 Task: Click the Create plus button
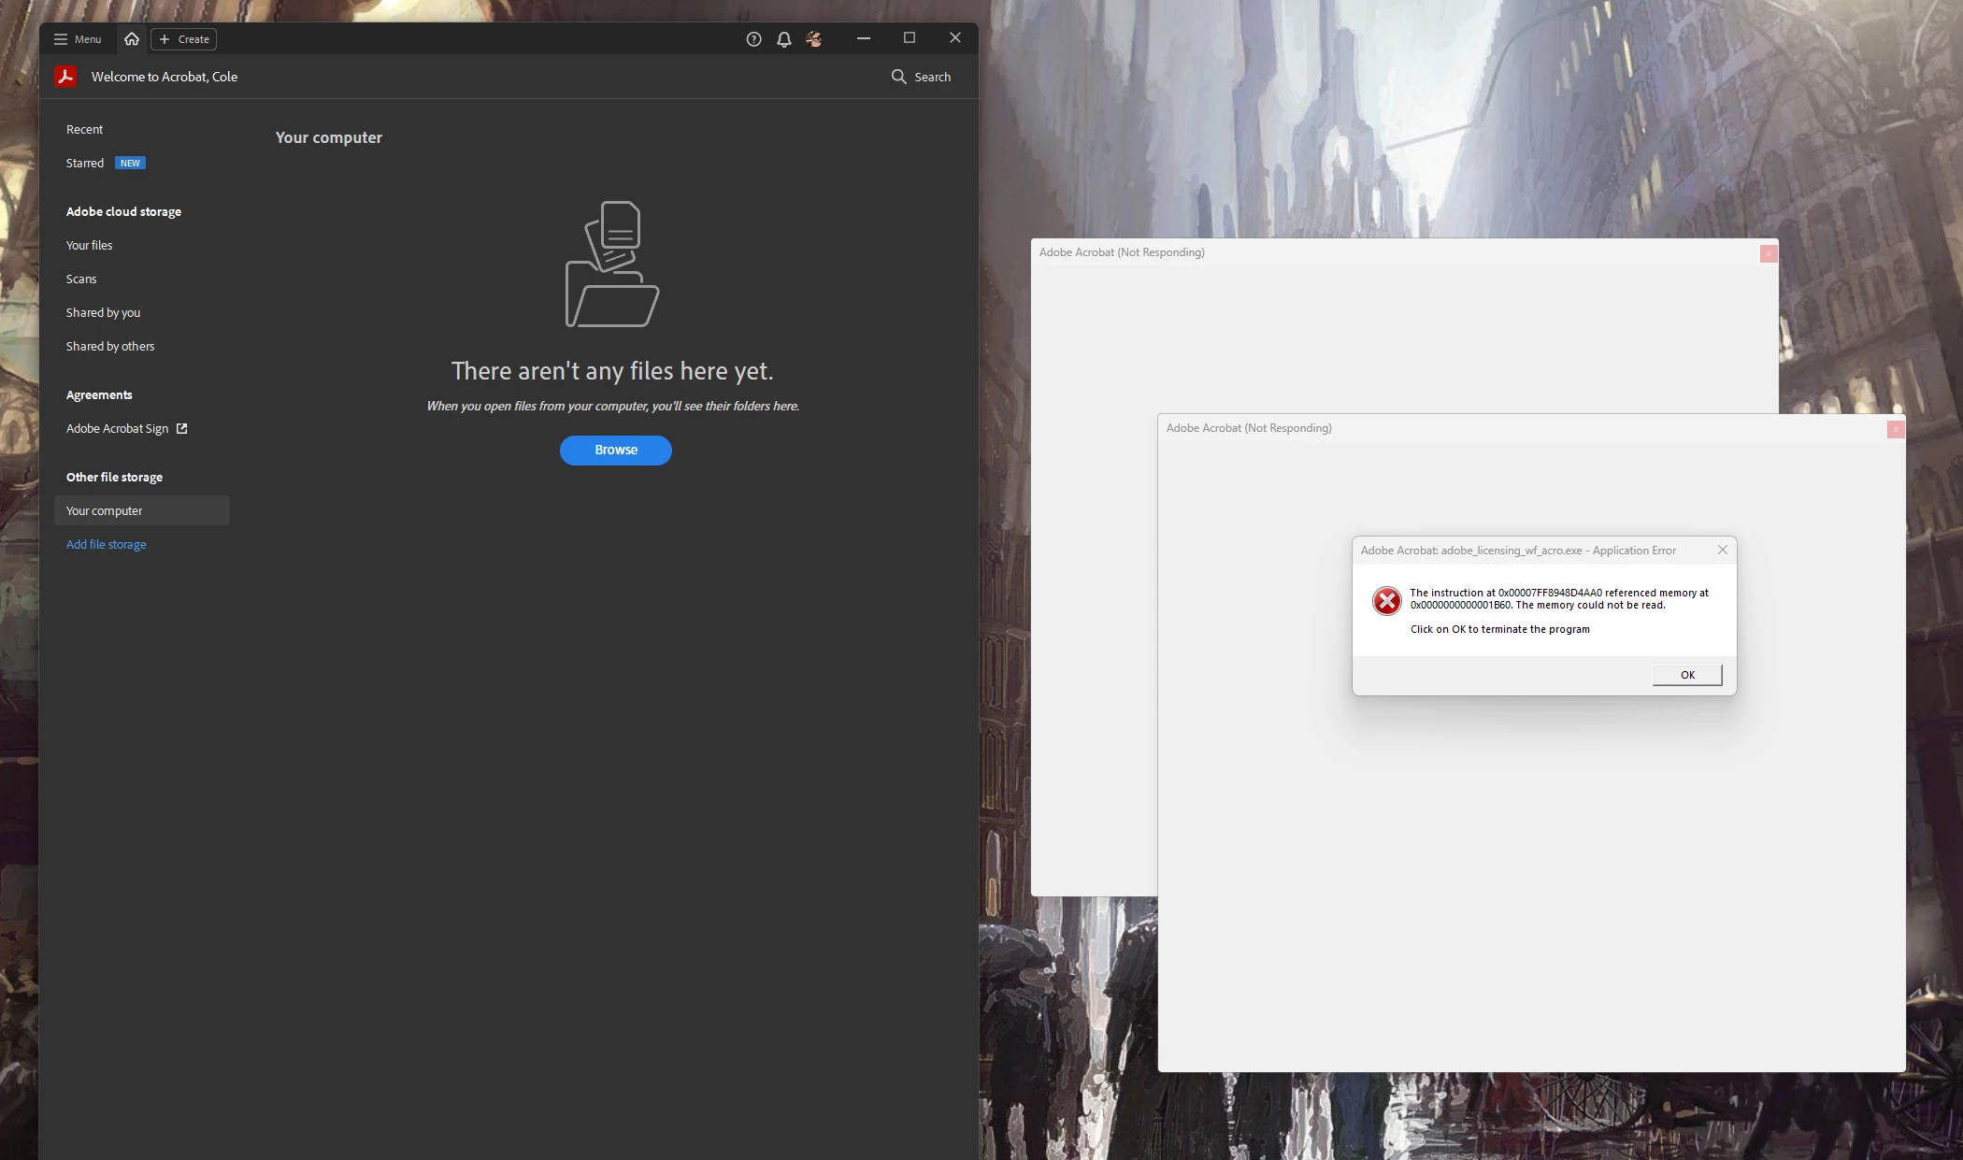(x=184, y=39)
